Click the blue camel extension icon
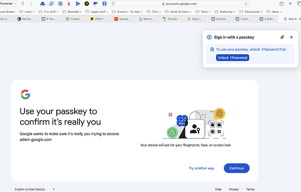Viewport: 301px width, 192px height. (96, 3)
